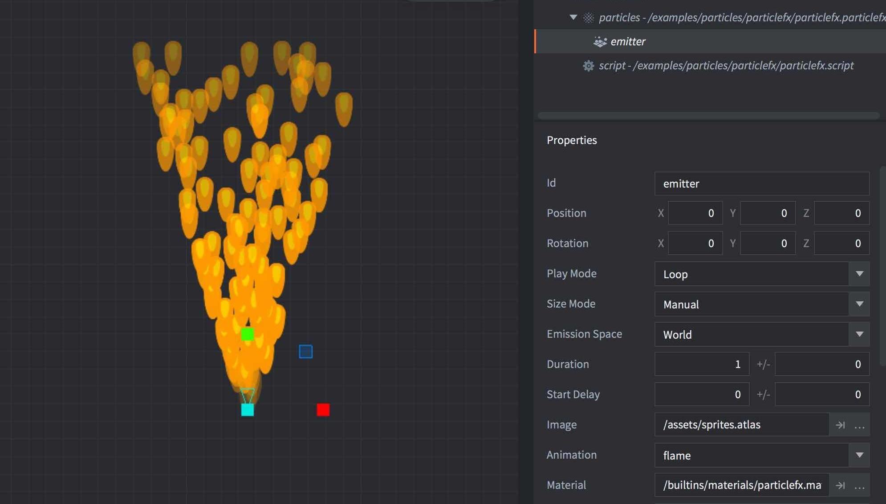Click the script gear icon

click(x=589, y=66)
